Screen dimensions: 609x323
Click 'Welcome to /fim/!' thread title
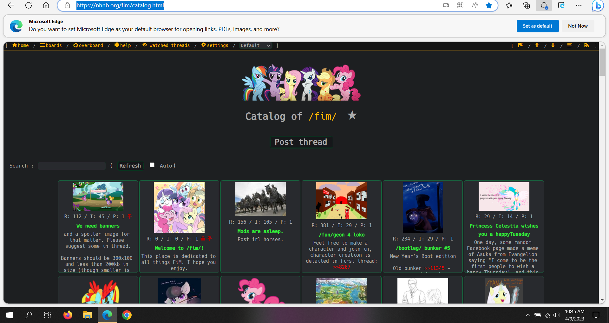(179, 248)
